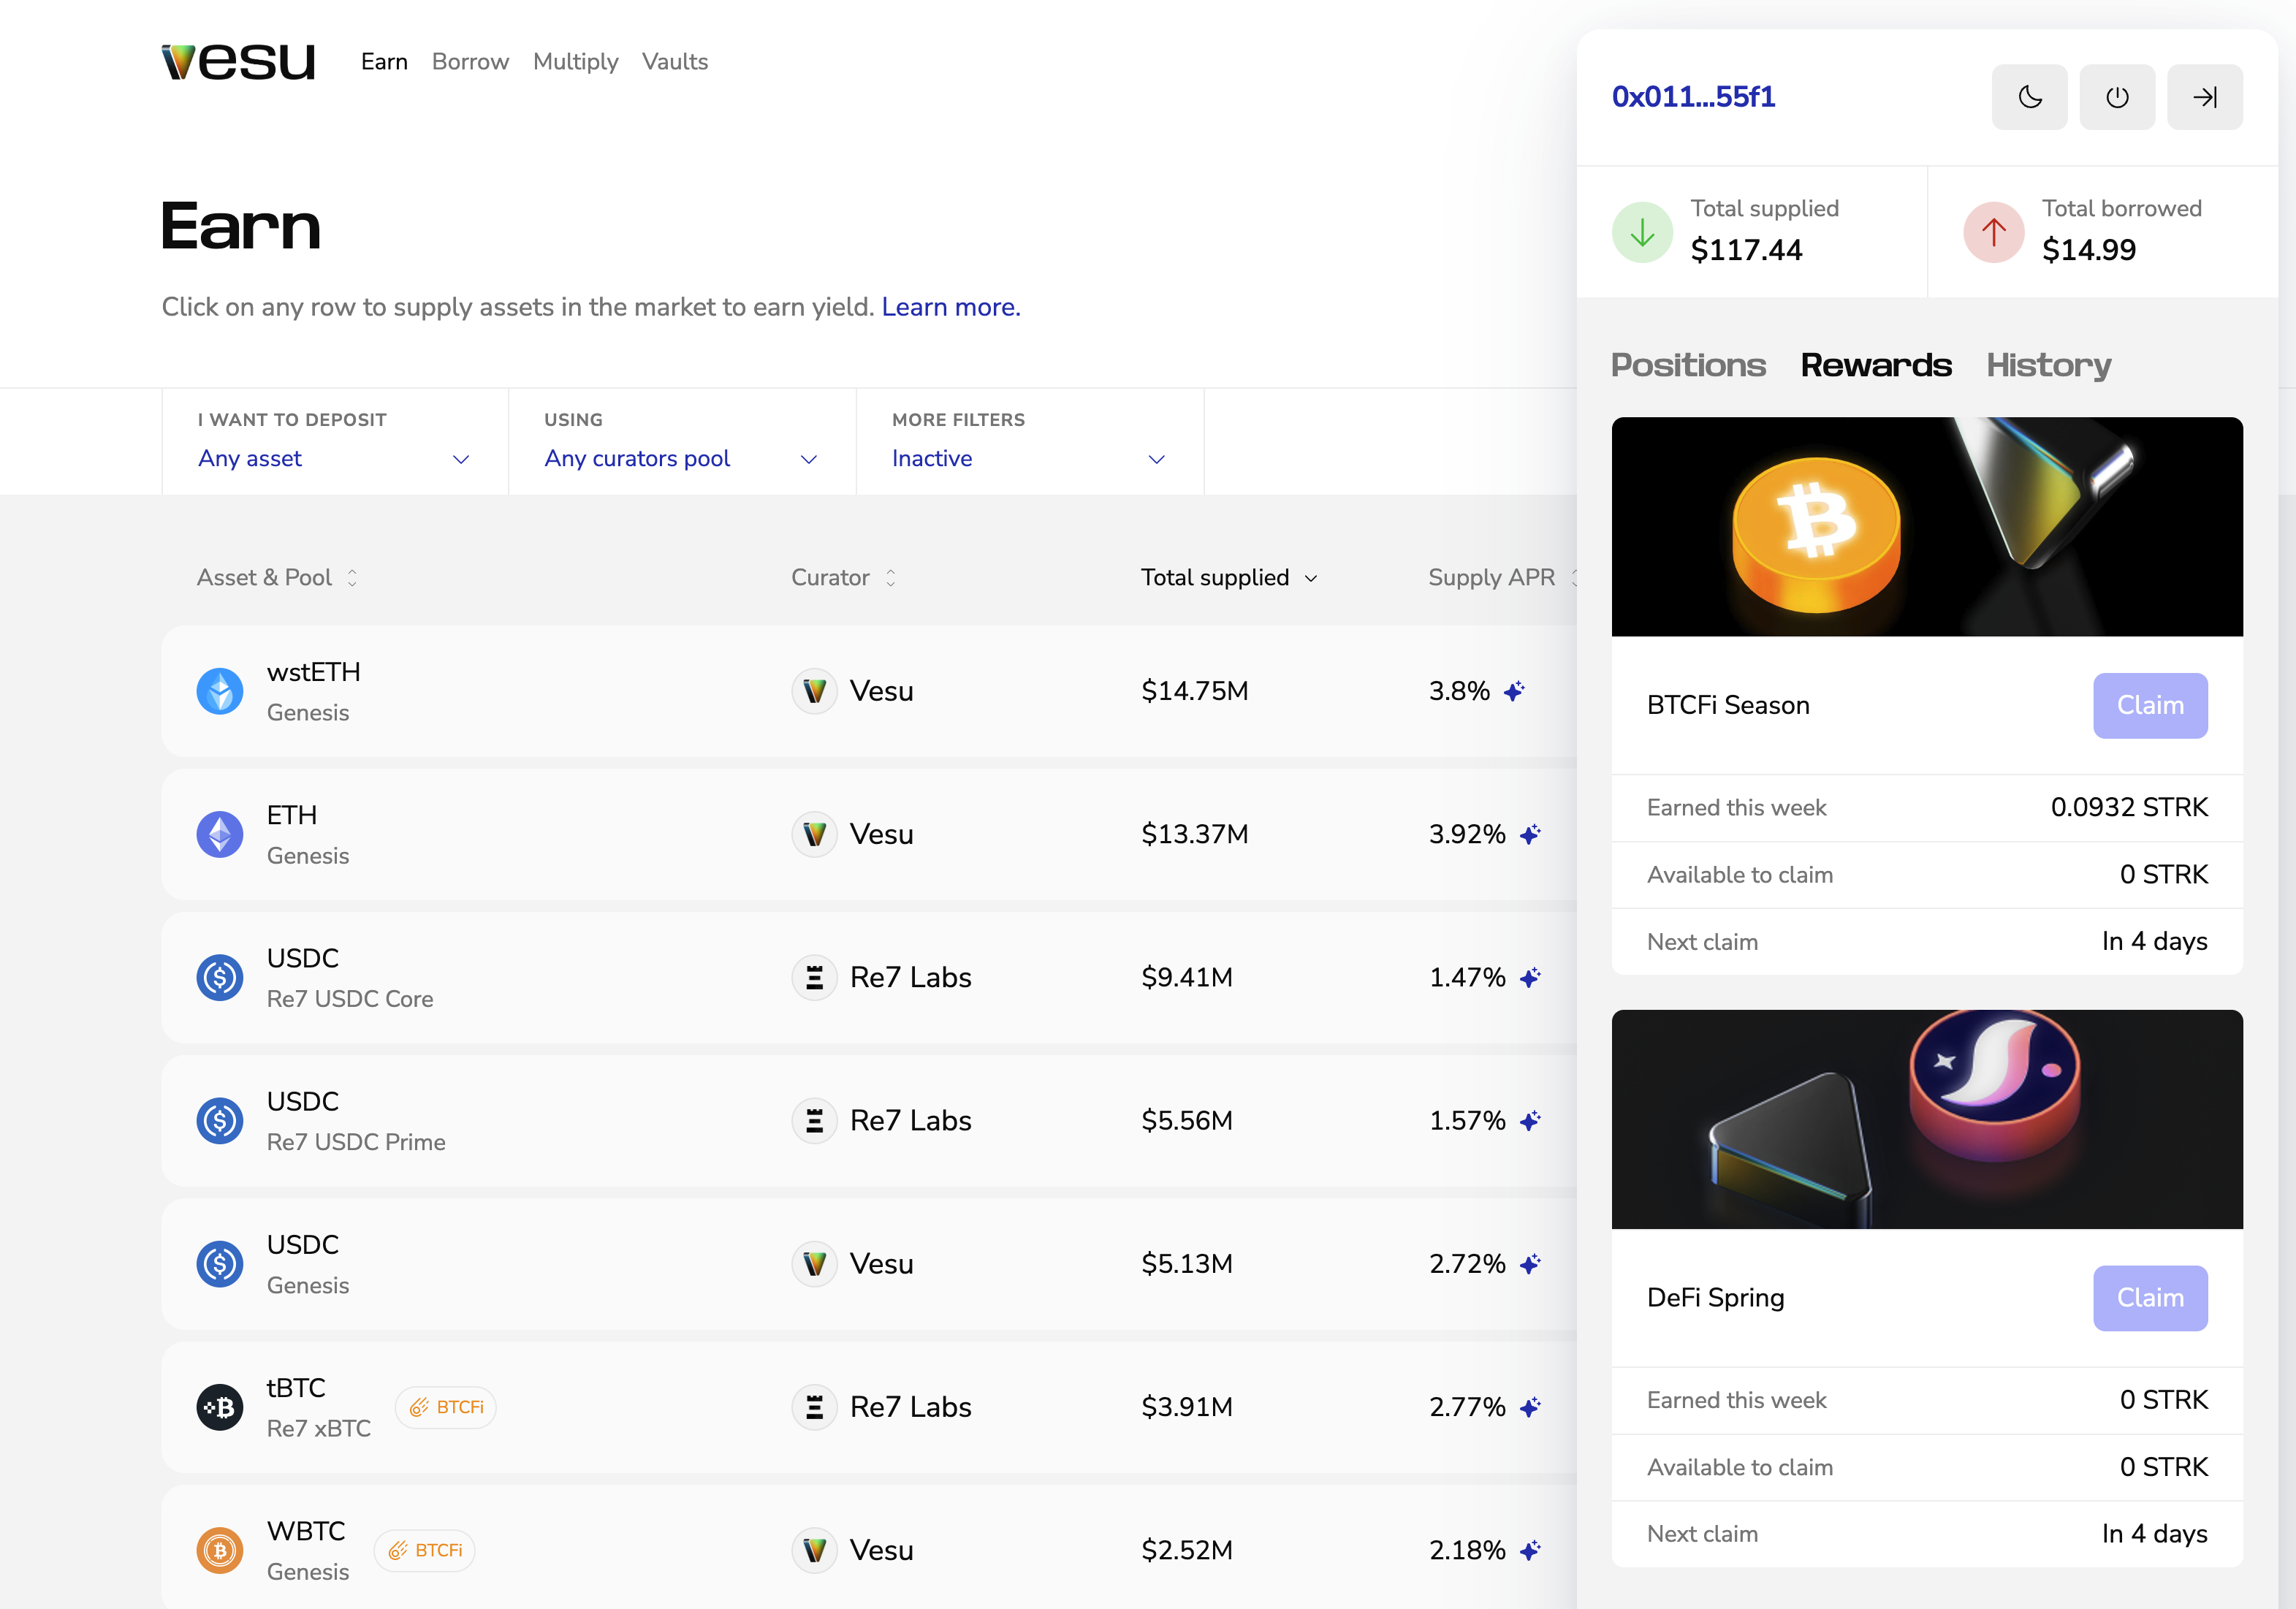Claim BTCFi Season rewards
Screen dimensions: 2296x1609
click(x=2150, y=705)
